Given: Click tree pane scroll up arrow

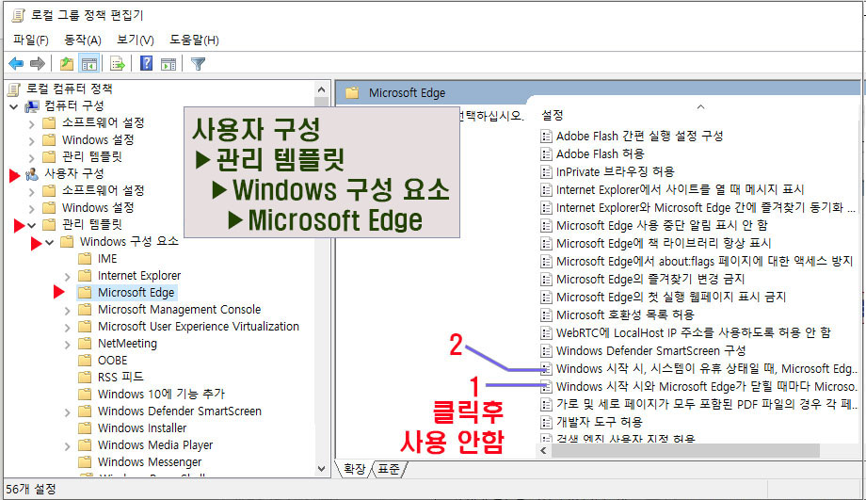Looking at the screenshot, I should (x=321, y=89).
